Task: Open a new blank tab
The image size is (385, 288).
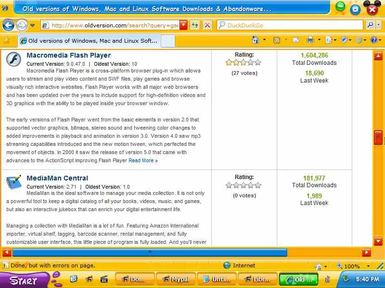Action: click(168, 41)
